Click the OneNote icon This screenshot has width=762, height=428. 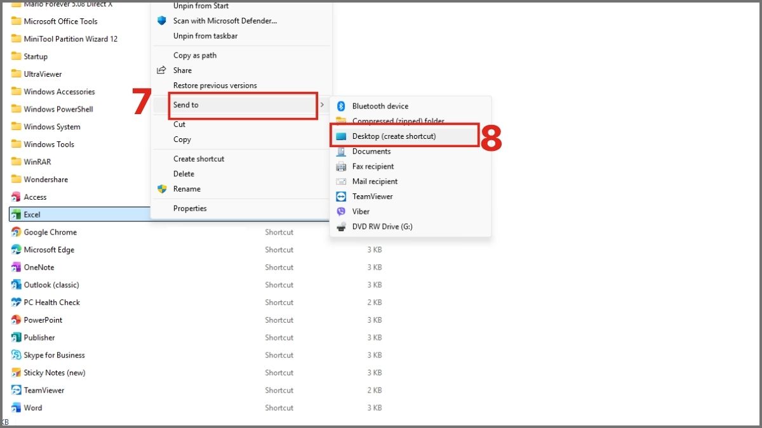pos(17,268)
